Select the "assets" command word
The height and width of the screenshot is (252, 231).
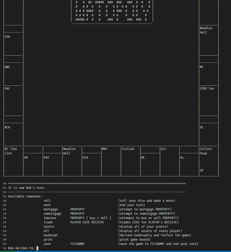[x=49, y=227]
